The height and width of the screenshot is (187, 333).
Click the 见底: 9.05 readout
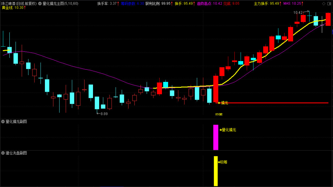click(231, 4)
